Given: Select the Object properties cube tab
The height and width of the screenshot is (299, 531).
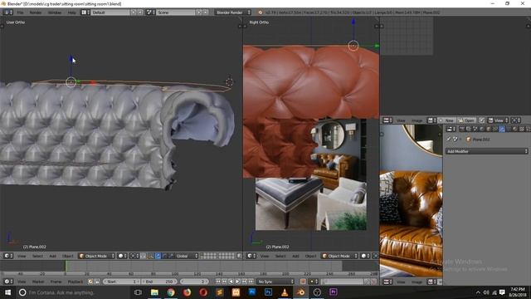Looking at the screenshot, I should pos(489,129).
